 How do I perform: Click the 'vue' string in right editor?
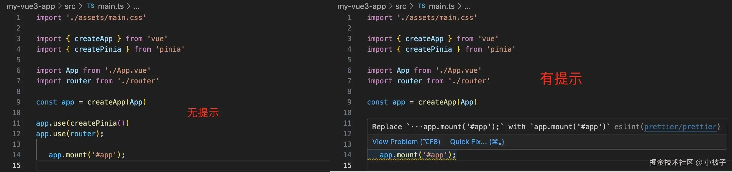pyautogui.click(x=488, y=39)
